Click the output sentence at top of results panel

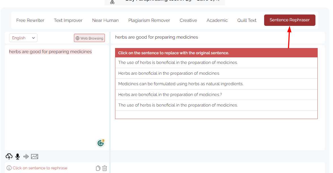156,37
